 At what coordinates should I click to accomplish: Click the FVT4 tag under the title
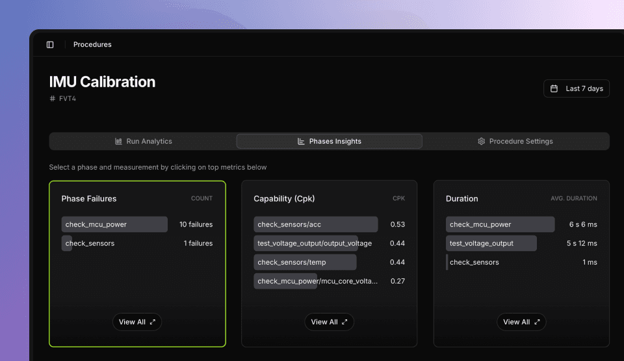pyautogui.click(x=67, y=99)
